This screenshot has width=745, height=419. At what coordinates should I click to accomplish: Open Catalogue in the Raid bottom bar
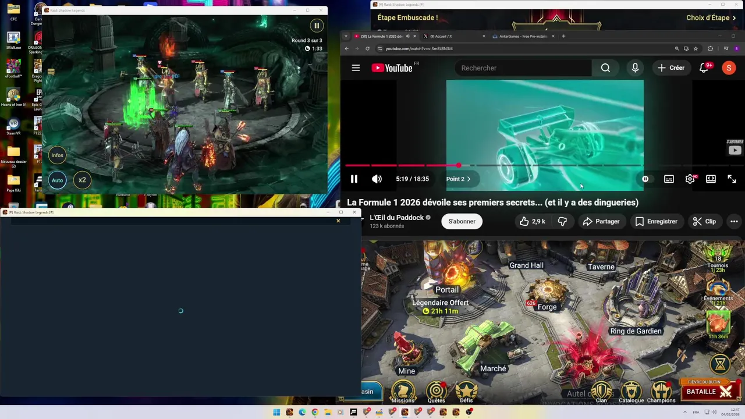coord(632,392)
